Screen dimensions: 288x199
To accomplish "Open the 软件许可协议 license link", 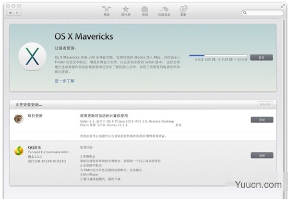I will click(x=156, y=136).
